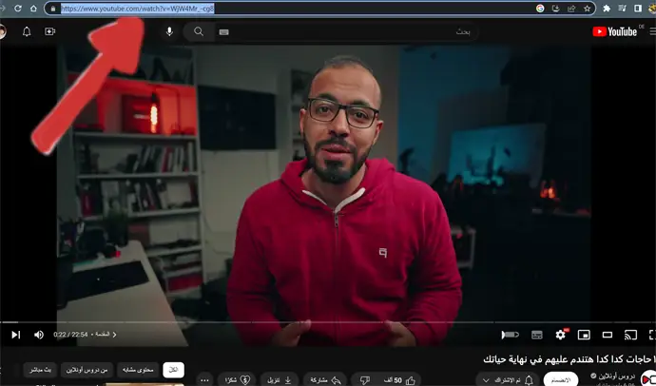Image resolution: width=656 pixels, height=386 pixels.
Task: Open the media control icon in toolbar
Action: [622, 9]
